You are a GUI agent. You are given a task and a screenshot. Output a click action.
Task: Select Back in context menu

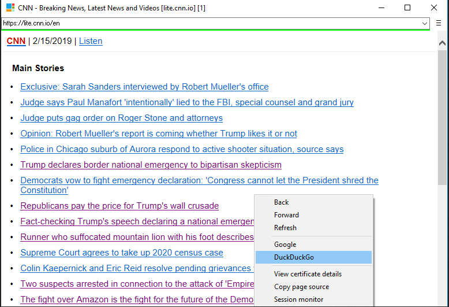click(313, 202)
